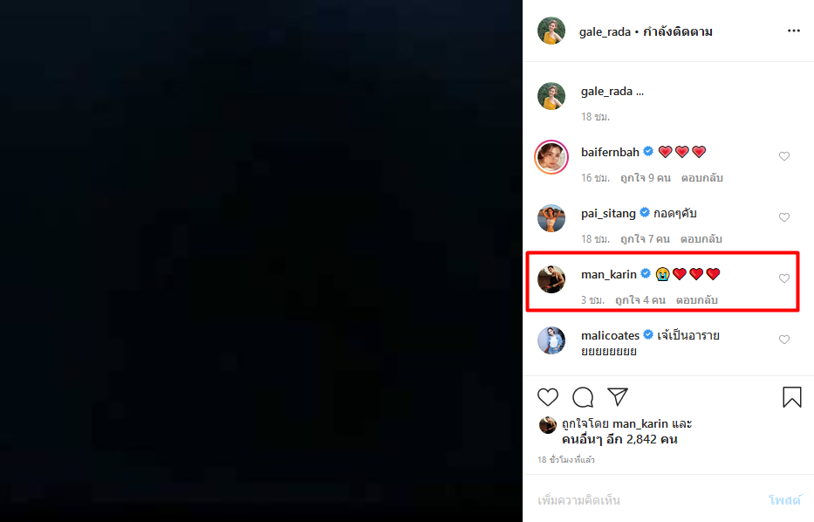This screenshot has height=522, width=814.
Task: Open pai_sitang's profile avatar
Action: pos(551,218)
